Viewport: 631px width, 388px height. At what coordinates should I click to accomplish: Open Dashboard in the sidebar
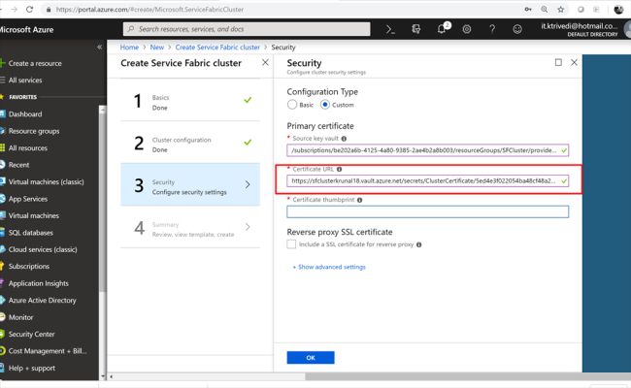[x=25, y=114]
